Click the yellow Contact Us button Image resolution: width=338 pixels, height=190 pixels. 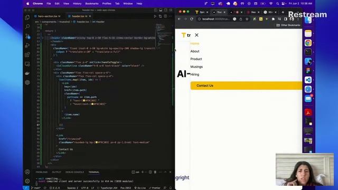click(246, 85)
